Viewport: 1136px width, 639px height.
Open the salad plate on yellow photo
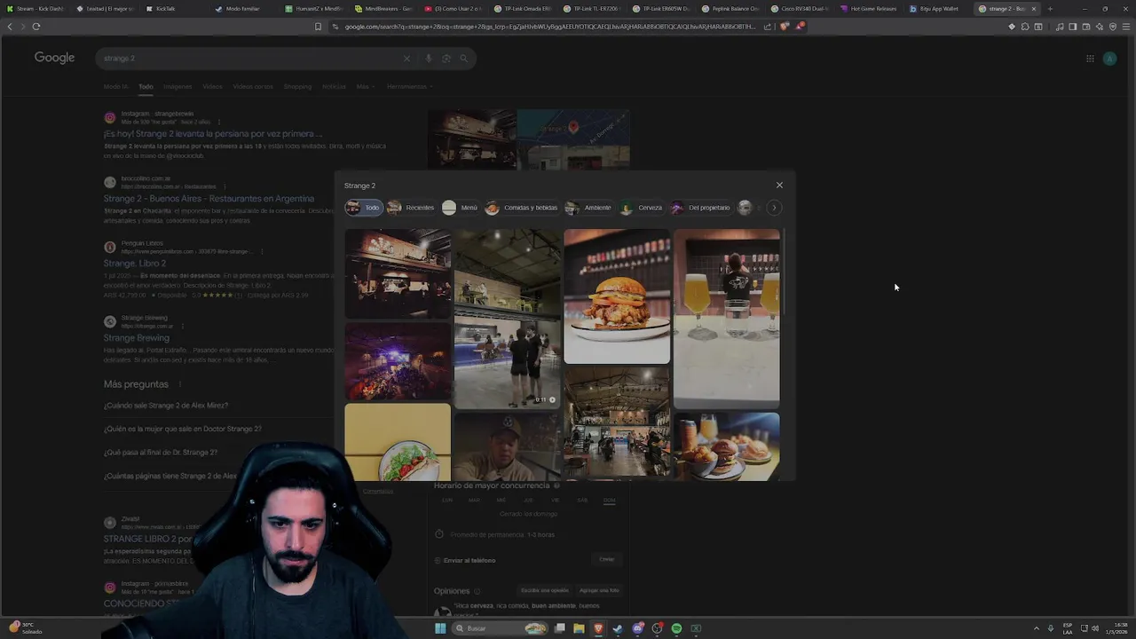pos(398,442)
